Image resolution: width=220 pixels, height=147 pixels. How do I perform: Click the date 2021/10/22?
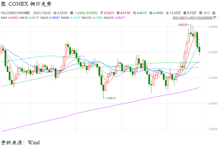point(42,13)
